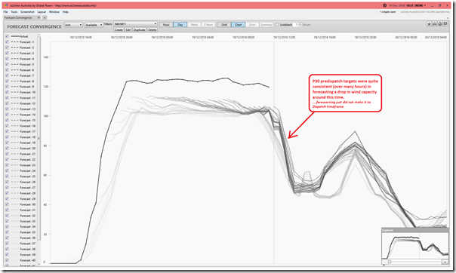Add a new tab with plus icon
The width and height of the screenshot is (456, 273).
[45, 17]
